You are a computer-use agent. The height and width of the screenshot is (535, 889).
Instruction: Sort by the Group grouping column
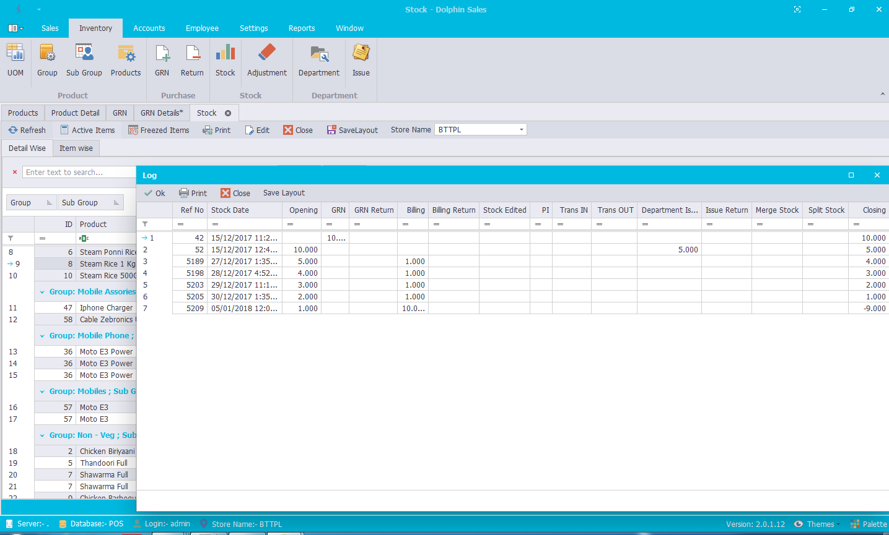coord(31,203)
